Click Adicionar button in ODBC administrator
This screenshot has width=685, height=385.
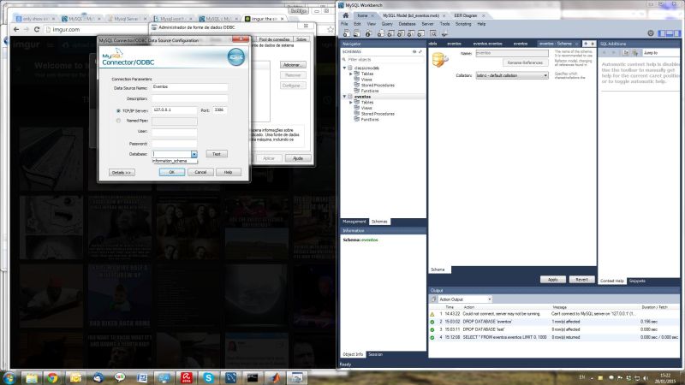point(293,65)
